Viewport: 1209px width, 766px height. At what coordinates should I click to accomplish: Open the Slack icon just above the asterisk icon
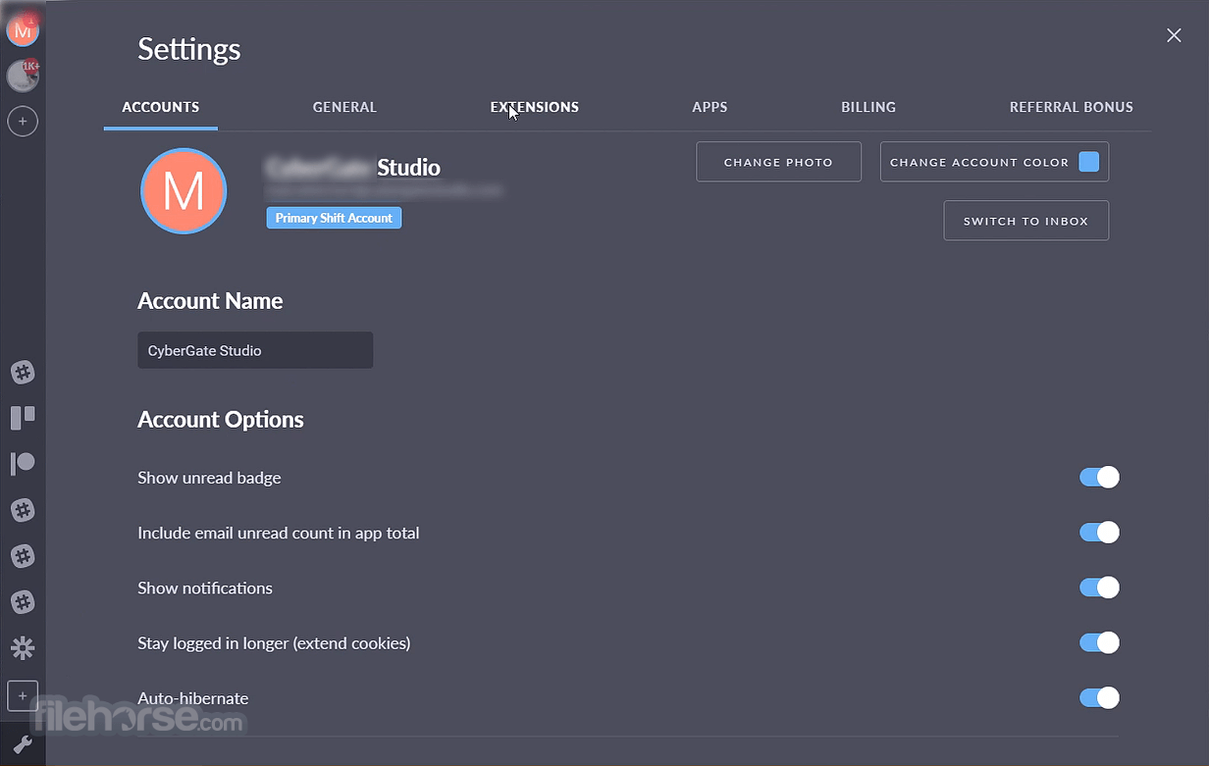[23, 602]
